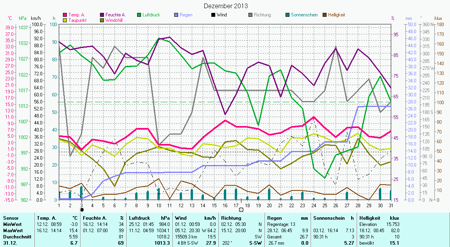Click the full moon icon below day 17

241,210
